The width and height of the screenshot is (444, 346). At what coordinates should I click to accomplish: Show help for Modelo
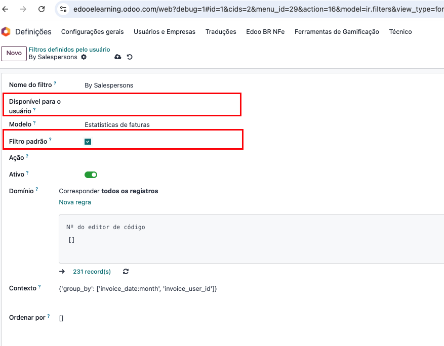(34, 122)
